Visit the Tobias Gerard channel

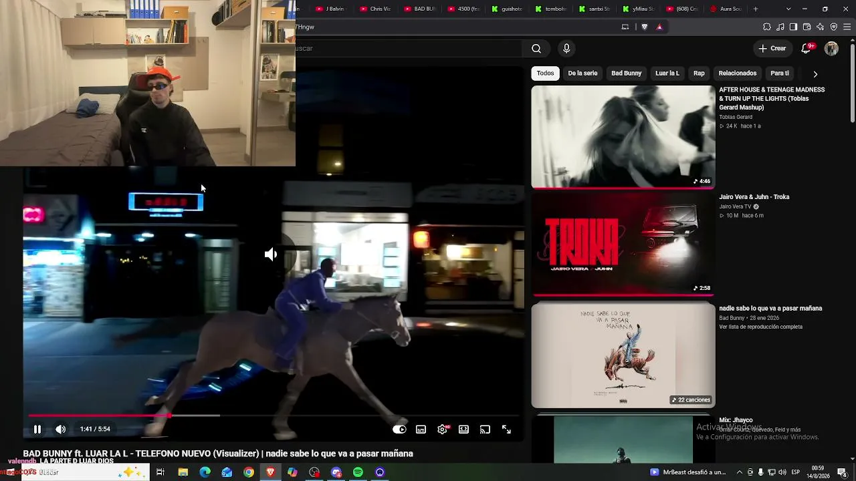736,117
